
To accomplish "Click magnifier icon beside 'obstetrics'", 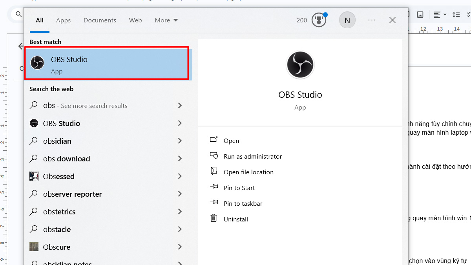I will coord(34,212).
